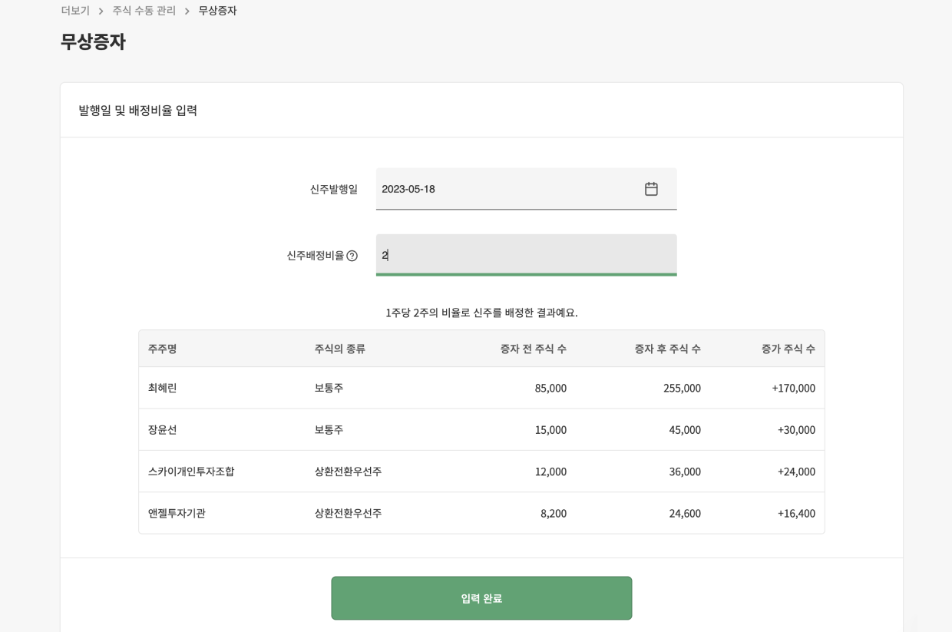The width and height of the screenshot is (952, 632).
Task: Navigate to 주식 수동 관리 breadcrumb
Action: tap(144, 11)
